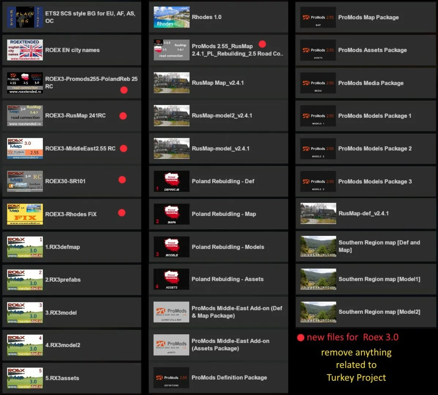438x395 pixels.
Task: Click the "Poland Rebuilding - Map" text
Action: tap(224, 214)
